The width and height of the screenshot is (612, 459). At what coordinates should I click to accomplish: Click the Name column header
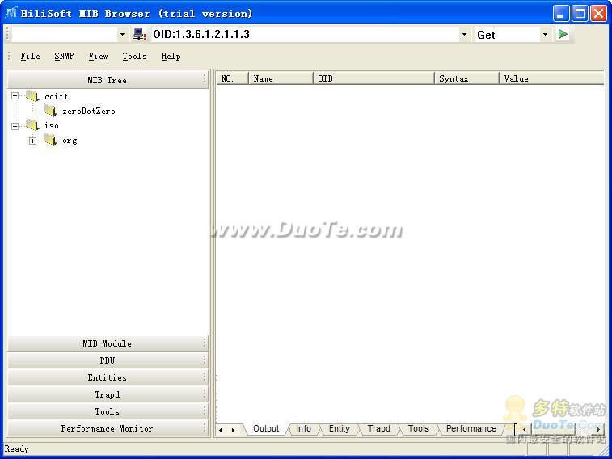click(x=281, y=78)
